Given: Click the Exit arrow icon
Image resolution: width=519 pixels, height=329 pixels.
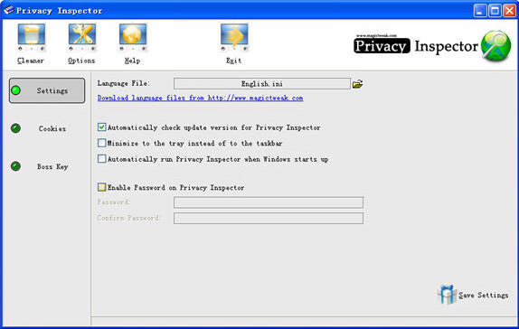Looking at the screenshot, I should 234,37.
